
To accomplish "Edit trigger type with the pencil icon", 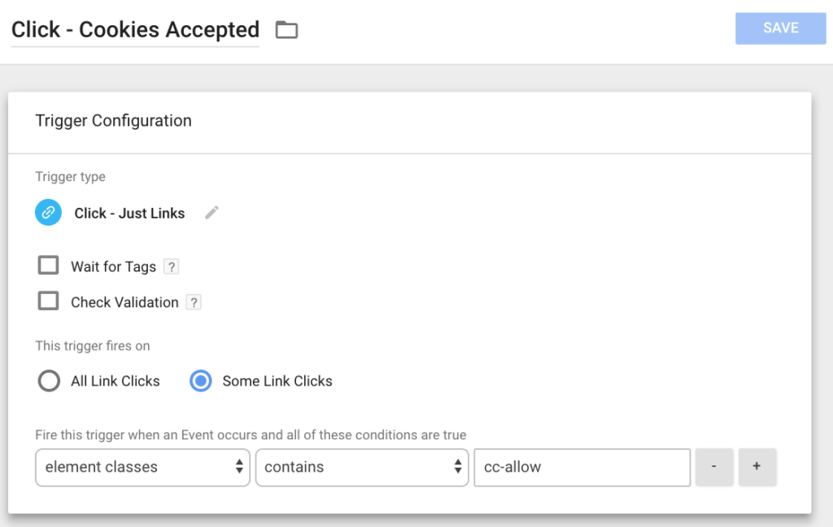I will pos(212,213).
